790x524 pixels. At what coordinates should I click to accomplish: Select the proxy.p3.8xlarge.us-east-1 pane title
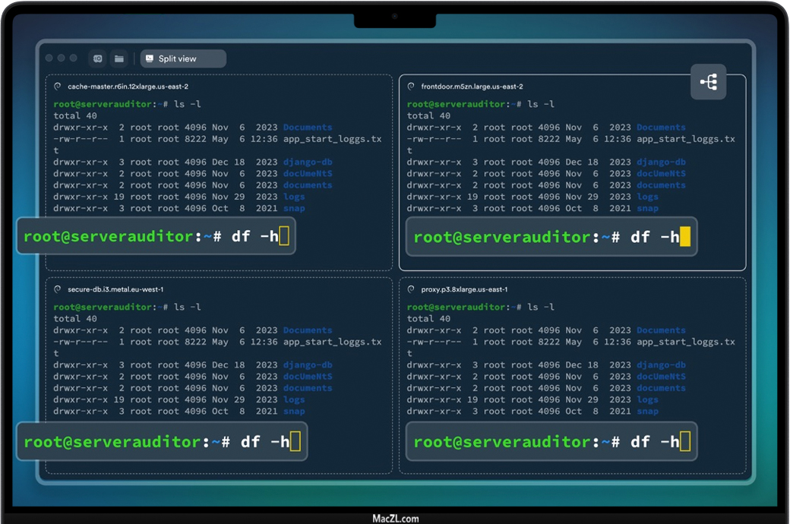[x=464, y=289]
